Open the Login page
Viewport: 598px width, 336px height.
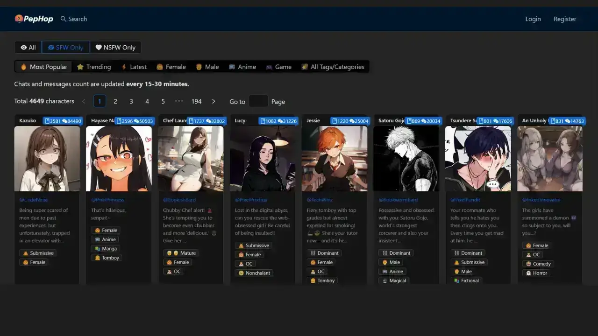click(533, 19)
